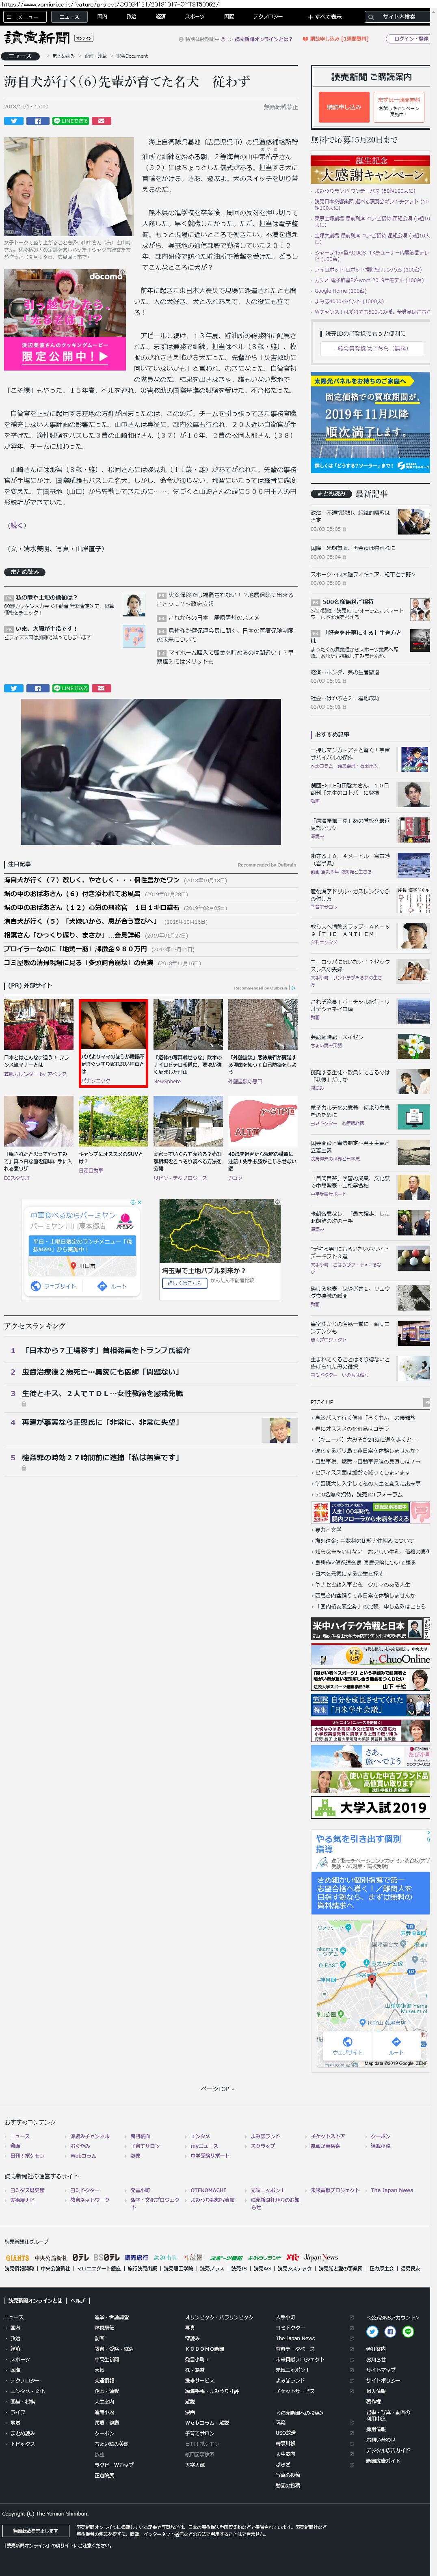Click the ページTOP link
437x2576 pixels.
[217, 2089]
